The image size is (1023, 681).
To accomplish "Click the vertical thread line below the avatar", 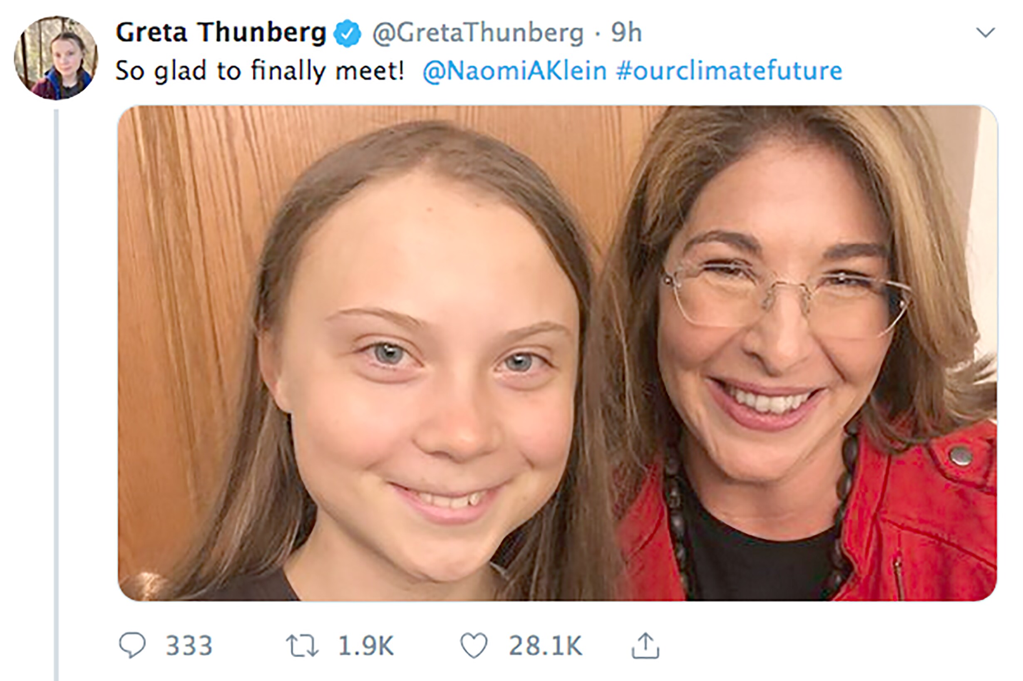I will [x=56, y=391].
